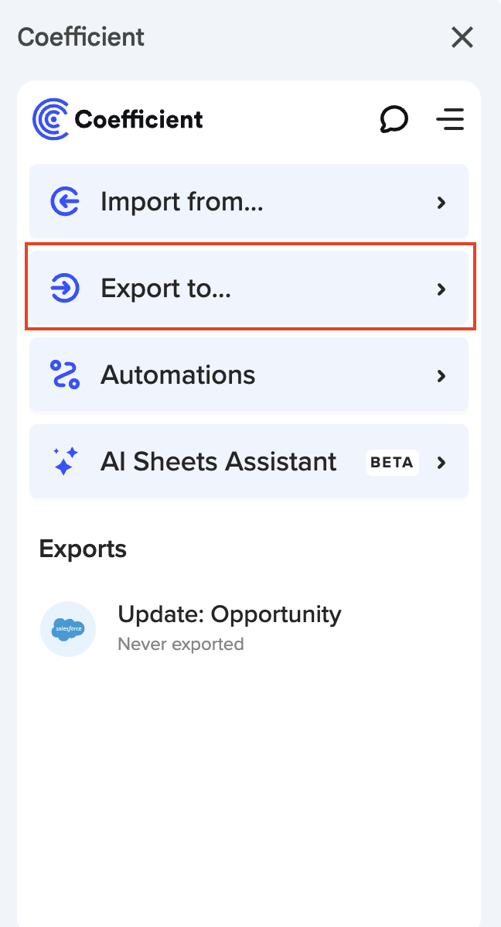Viewport: 501px width, 927px height.
Task: Close the Coefficient sidebar panel
Action: point(462,37)
